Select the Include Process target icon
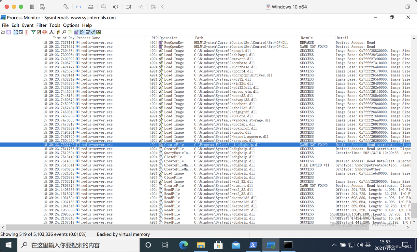417x252 pixels. 44,32
